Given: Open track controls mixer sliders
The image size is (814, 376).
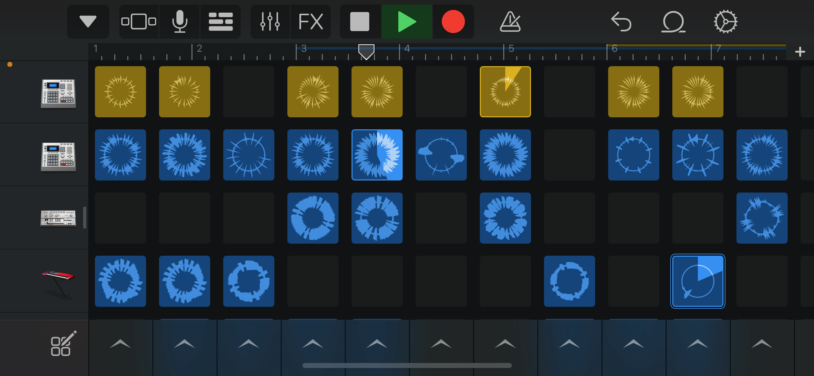Looking at the screenshot, I should click(x=270, y=22).
